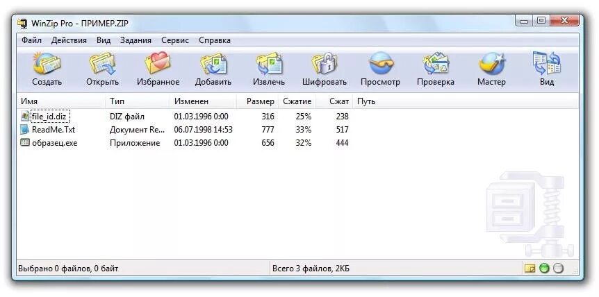Viewport: 599px width, 297px height.
Task: Select the ReadMe.Txt file name
Action: click(54, 130)
